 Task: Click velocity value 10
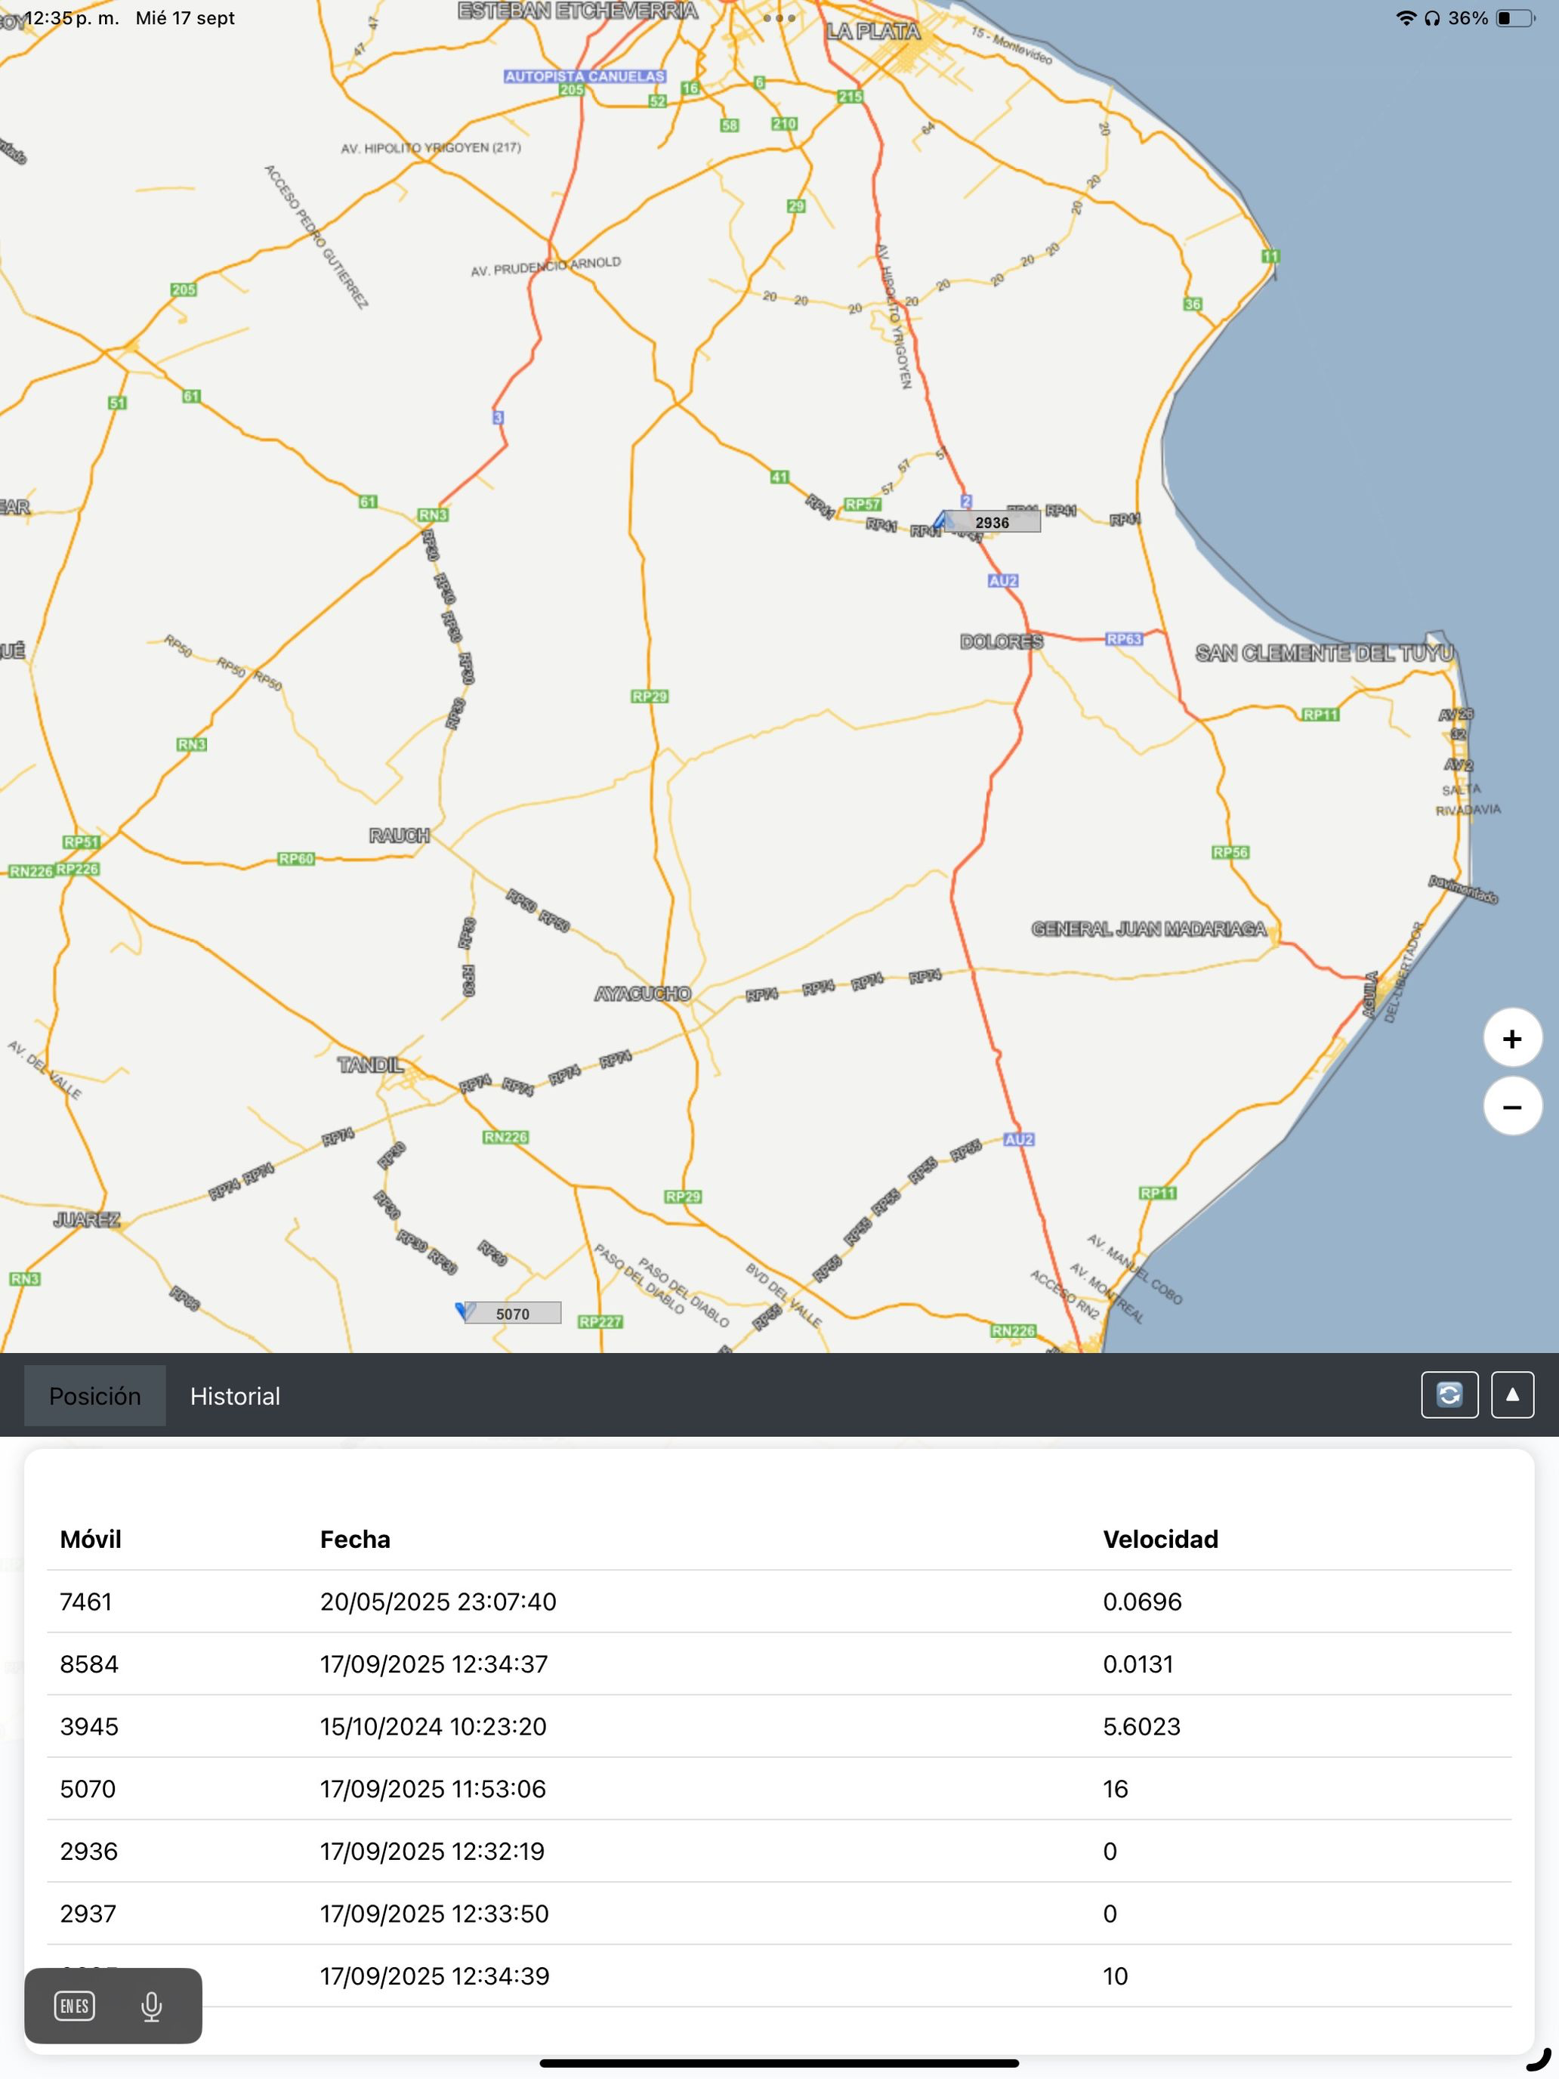(1116, 1976)
